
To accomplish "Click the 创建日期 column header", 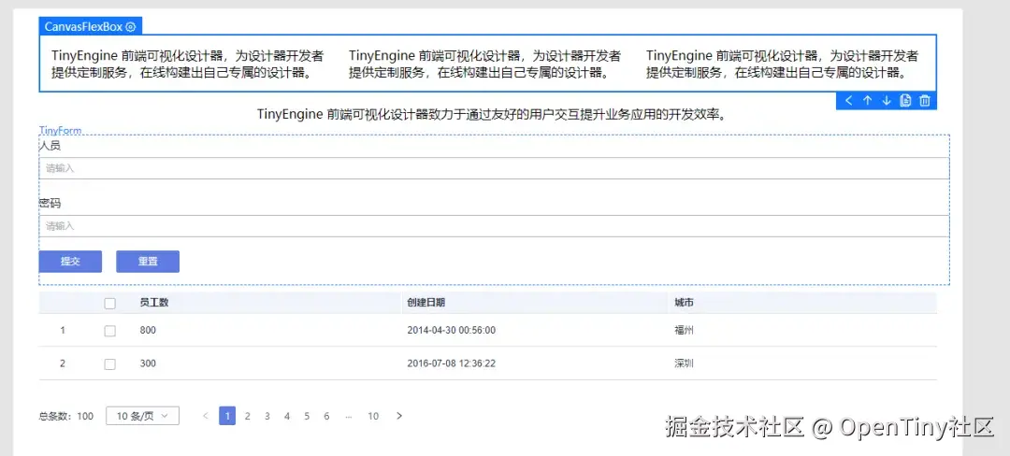I will point(426,303).
